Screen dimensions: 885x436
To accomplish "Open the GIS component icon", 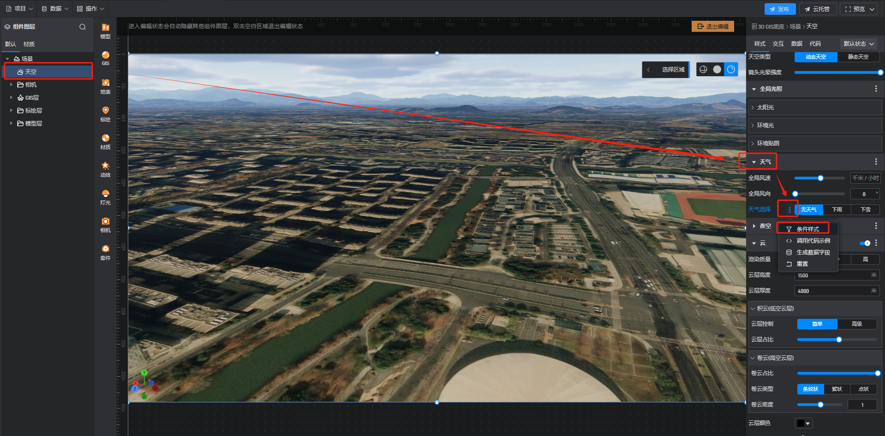I will click(106, 58).
